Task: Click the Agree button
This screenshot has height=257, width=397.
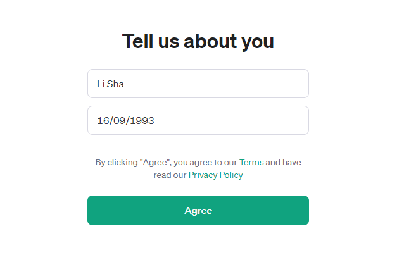Action: point(198,210)
